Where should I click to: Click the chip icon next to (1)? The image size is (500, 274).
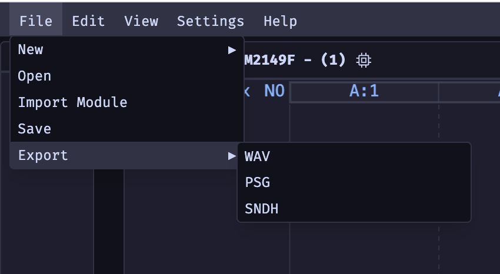point(364,60)
